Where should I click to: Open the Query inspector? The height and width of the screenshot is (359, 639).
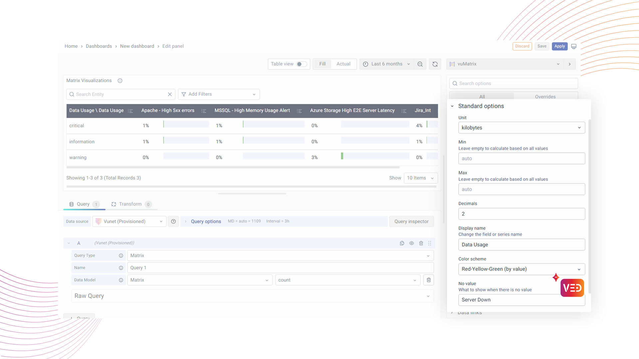(411, 221)
